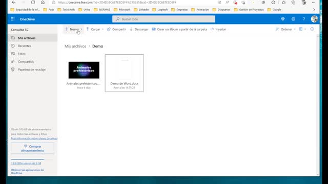The height and width of the screenshot is (184, 328).
Task: Click the browser home icon
Action: (43, 3)
